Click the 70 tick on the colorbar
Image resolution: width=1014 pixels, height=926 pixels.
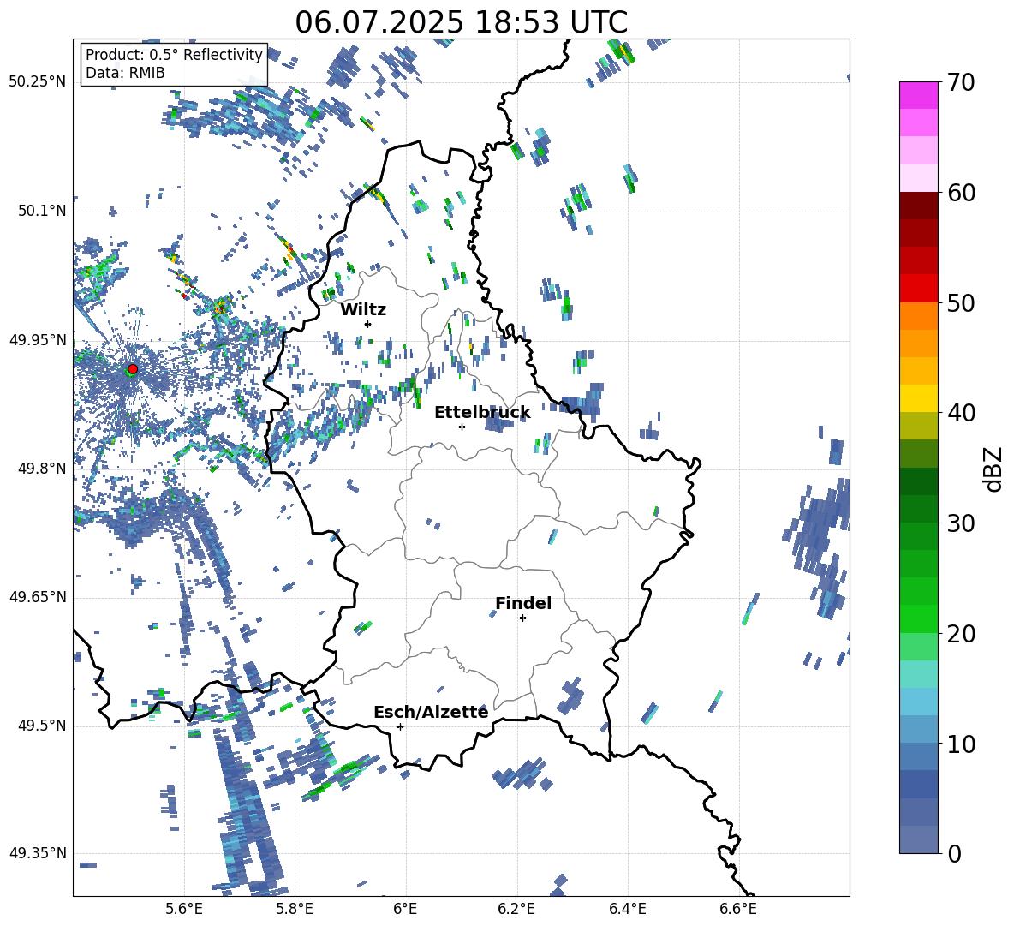click(961, 83)
